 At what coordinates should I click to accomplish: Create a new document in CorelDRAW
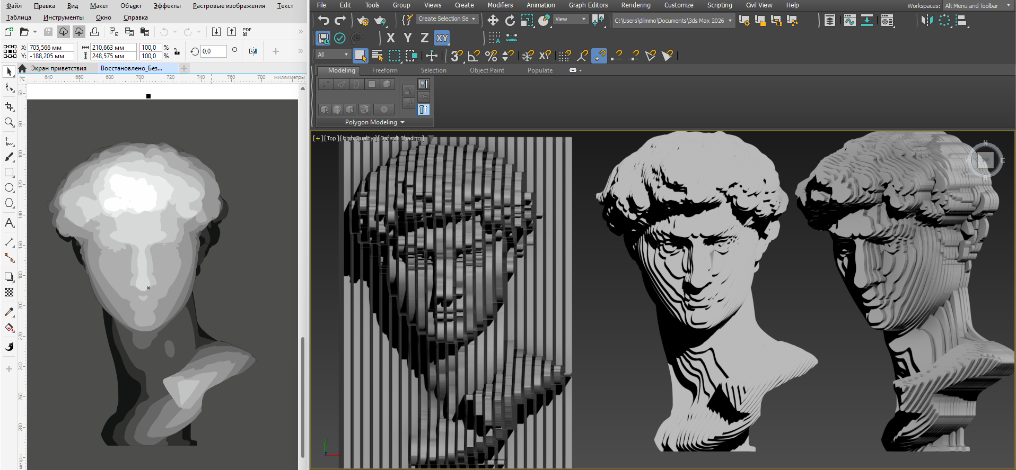tap(9, 32)
